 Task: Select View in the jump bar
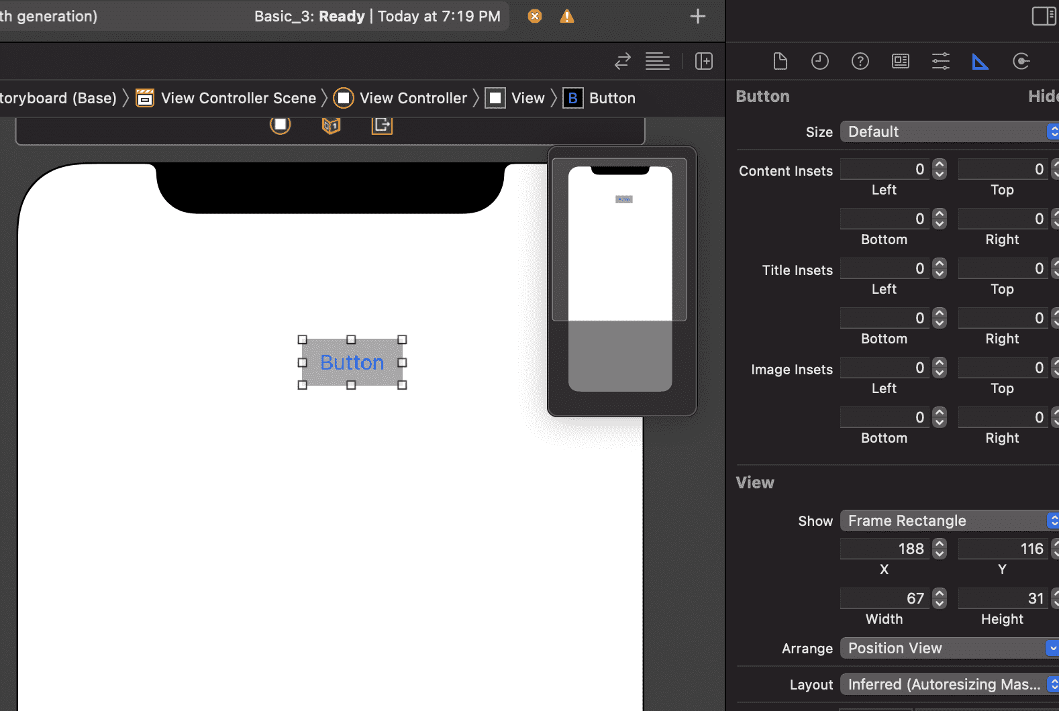[527, 99]
